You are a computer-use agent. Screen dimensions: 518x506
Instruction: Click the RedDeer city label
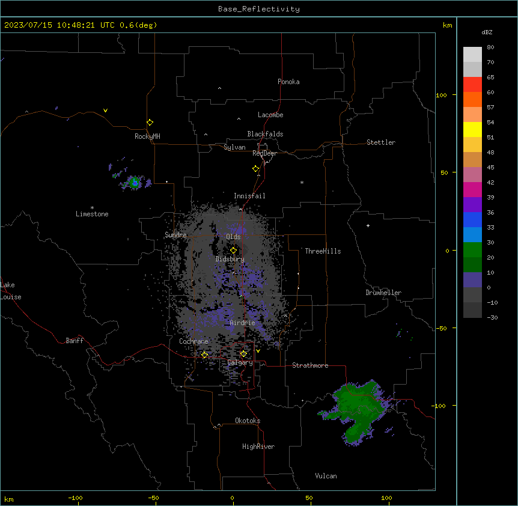pos(264,153)
